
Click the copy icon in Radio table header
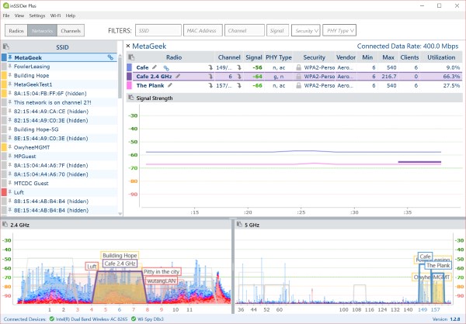click(130, 57)
